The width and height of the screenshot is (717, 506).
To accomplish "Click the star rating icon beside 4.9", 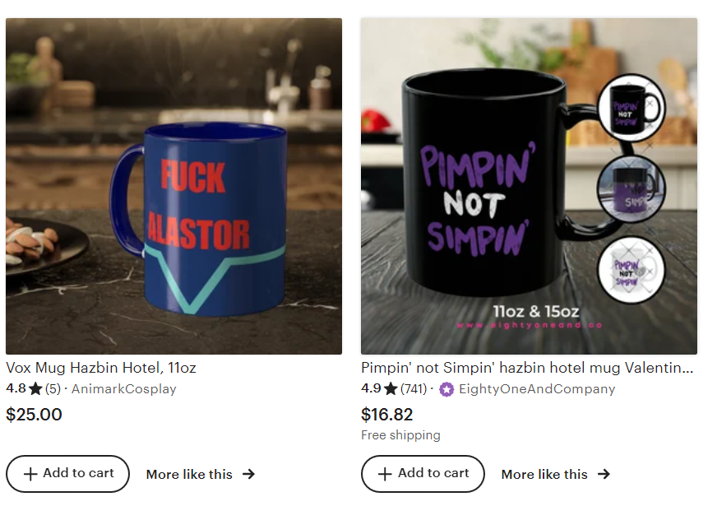I will tap(391, 389).
